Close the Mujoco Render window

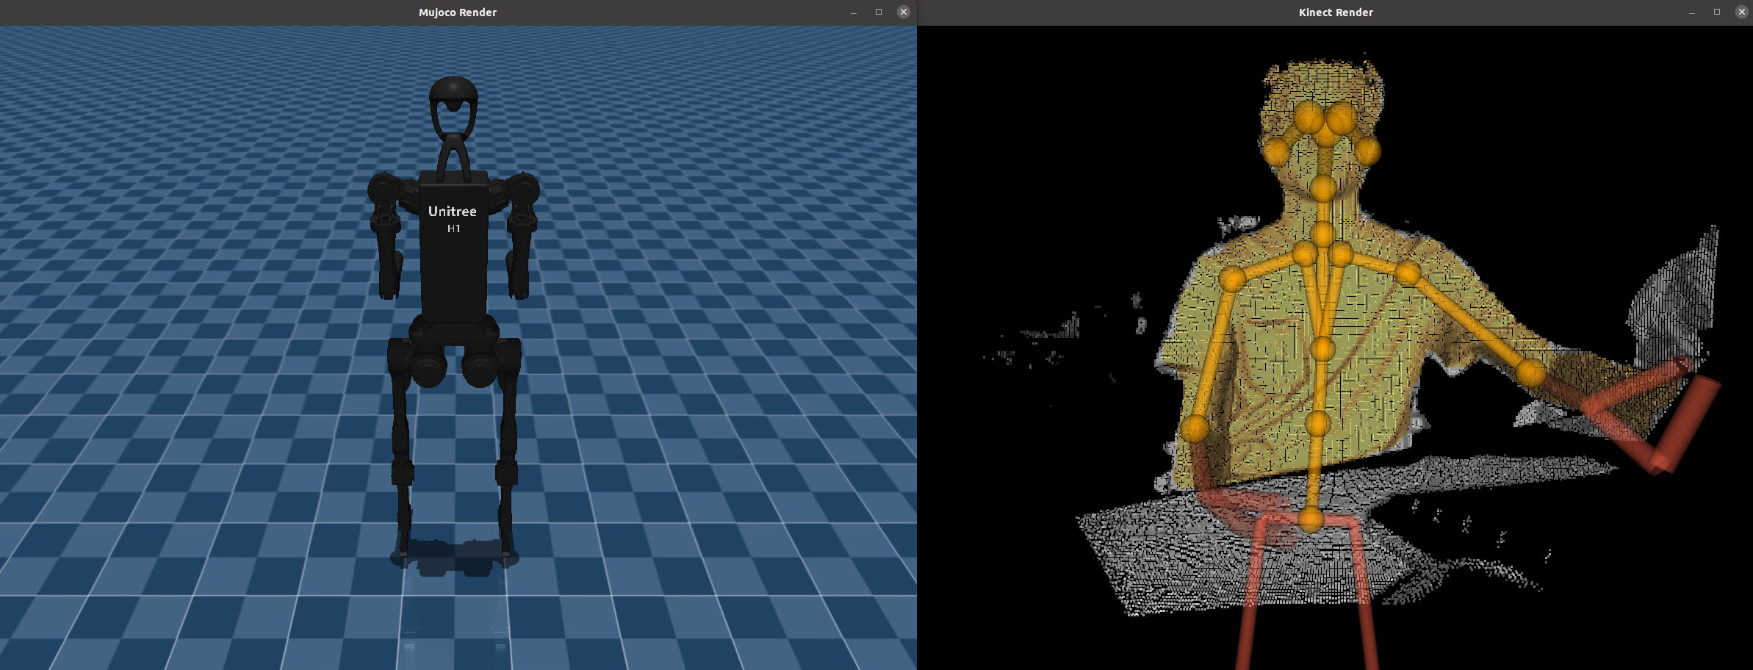903,12
